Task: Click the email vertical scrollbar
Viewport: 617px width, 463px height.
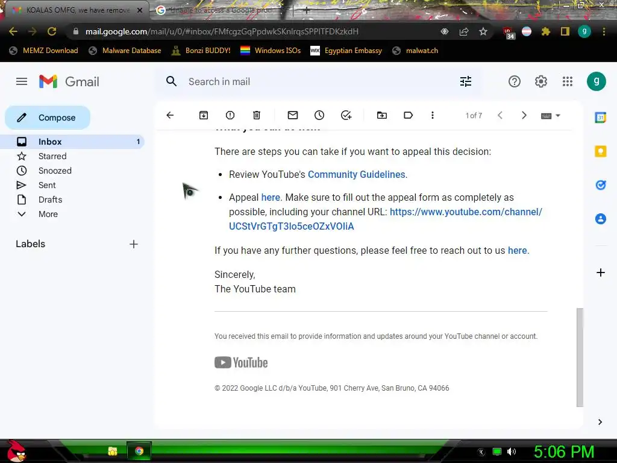Action: click(580, 357)
